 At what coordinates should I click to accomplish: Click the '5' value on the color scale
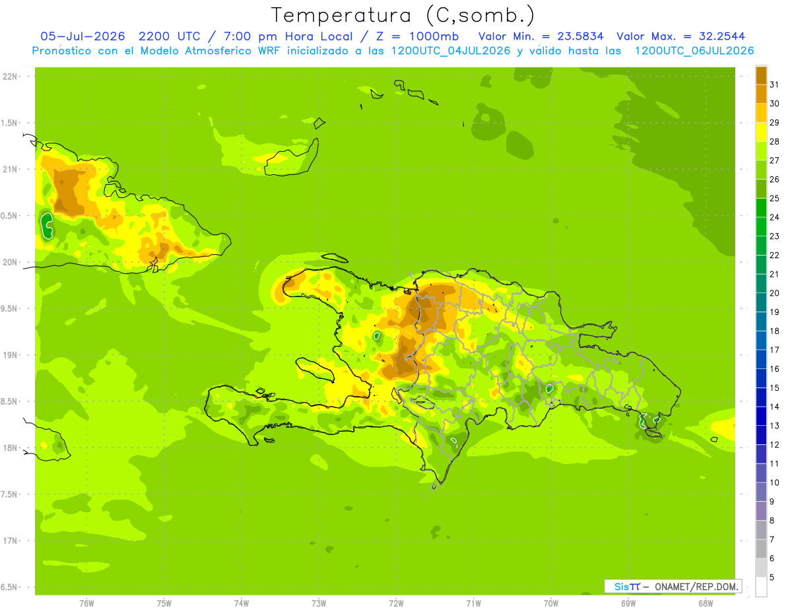click(x=773, y=578)
